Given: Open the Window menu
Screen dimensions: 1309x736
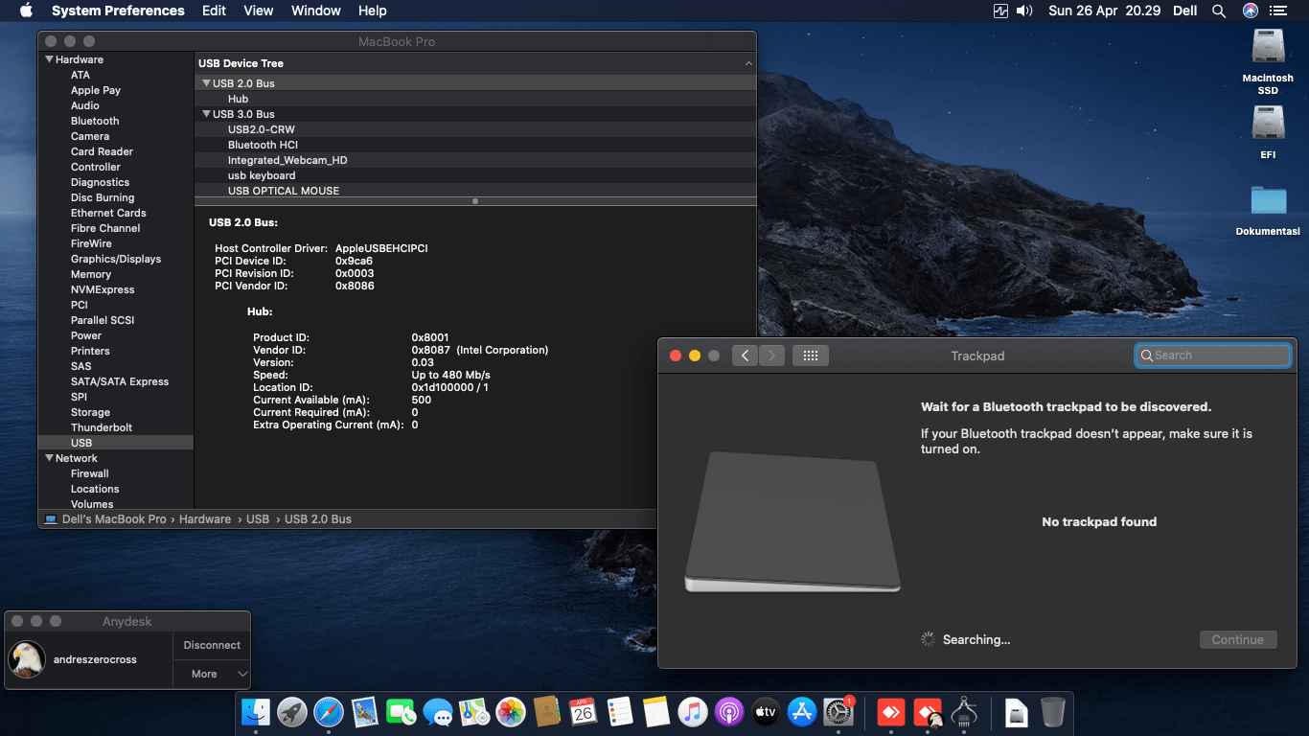Looking at the screenshot, I should pyautogui.click(x=316, y=11).
